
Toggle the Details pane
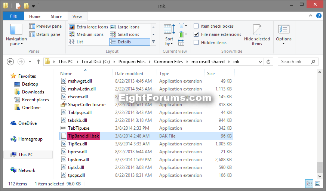(x=45, y=34)
